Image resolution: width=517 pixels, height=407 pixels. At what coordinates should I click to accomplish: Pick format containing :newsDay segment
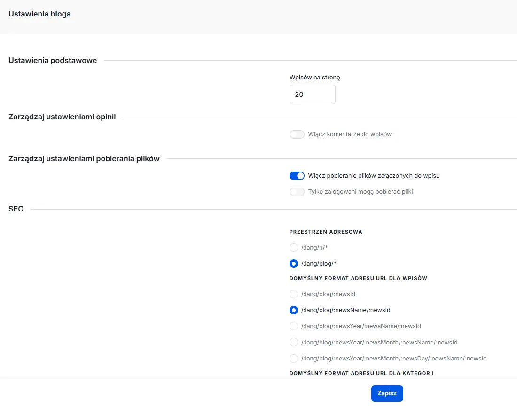pyautogui.click(x=293, y=359)
